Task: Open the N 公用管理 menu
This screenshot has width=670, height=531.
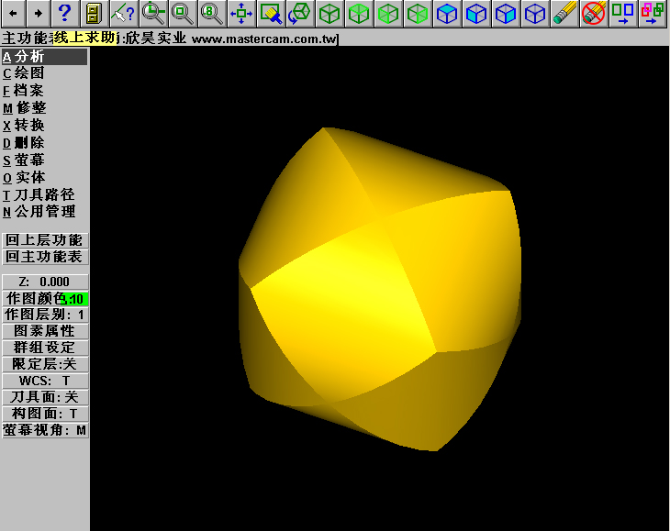Action: pos(39,212)
